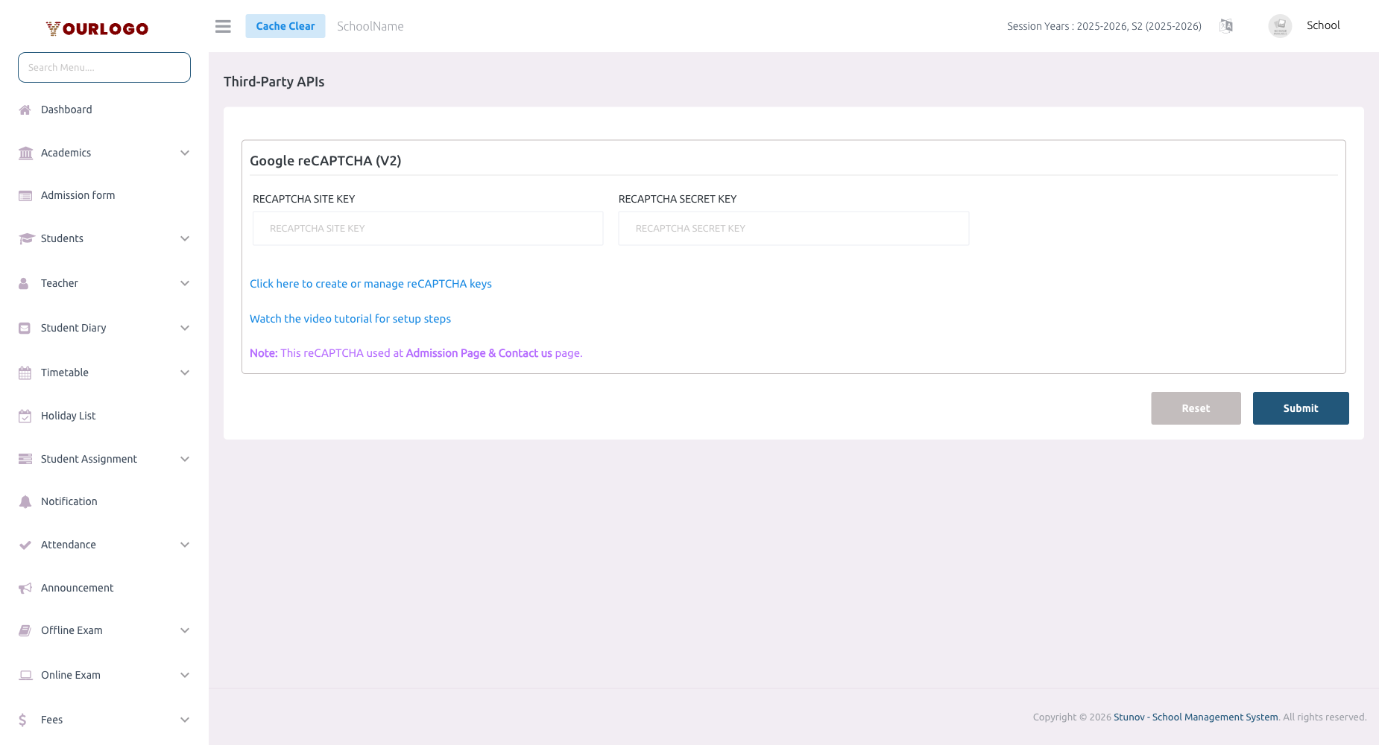The image size is (1379, 745).
Task: Click the Announcement megaphone icon
Action: (25, 587)
